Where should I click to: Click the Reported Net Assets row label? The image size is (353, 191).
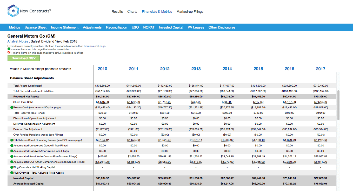26,97
